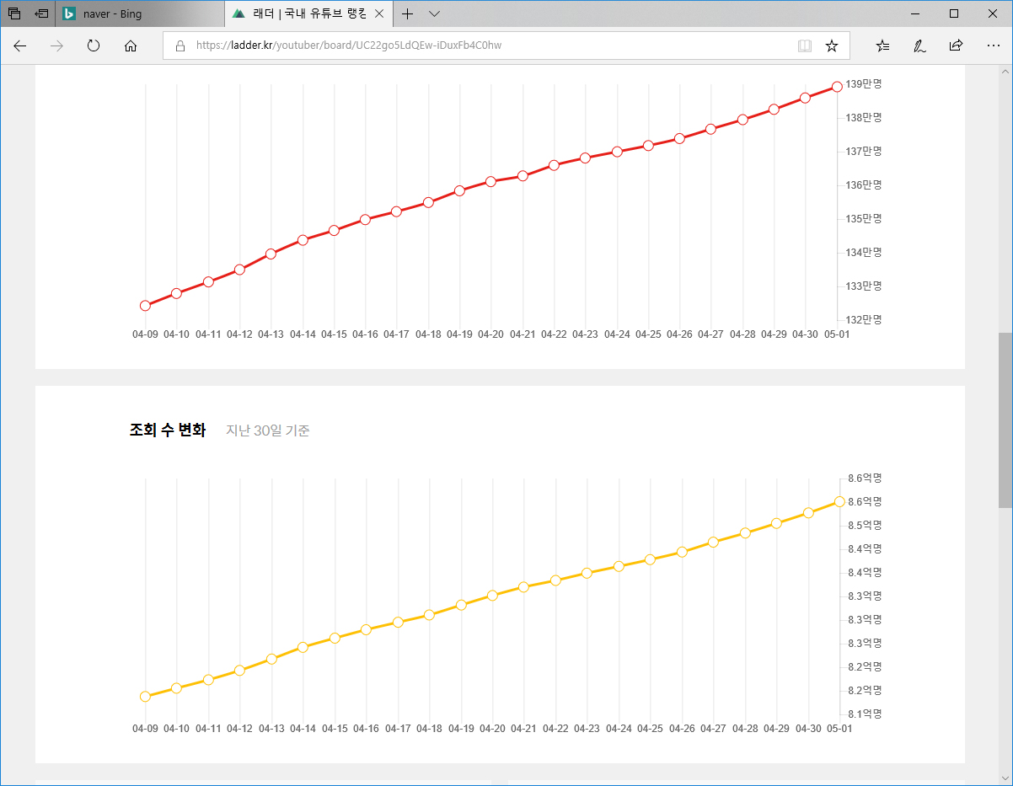Click the red data point for 05-01
The image size is (1013, 786).
pyautogui.click(x=837, y=87)
